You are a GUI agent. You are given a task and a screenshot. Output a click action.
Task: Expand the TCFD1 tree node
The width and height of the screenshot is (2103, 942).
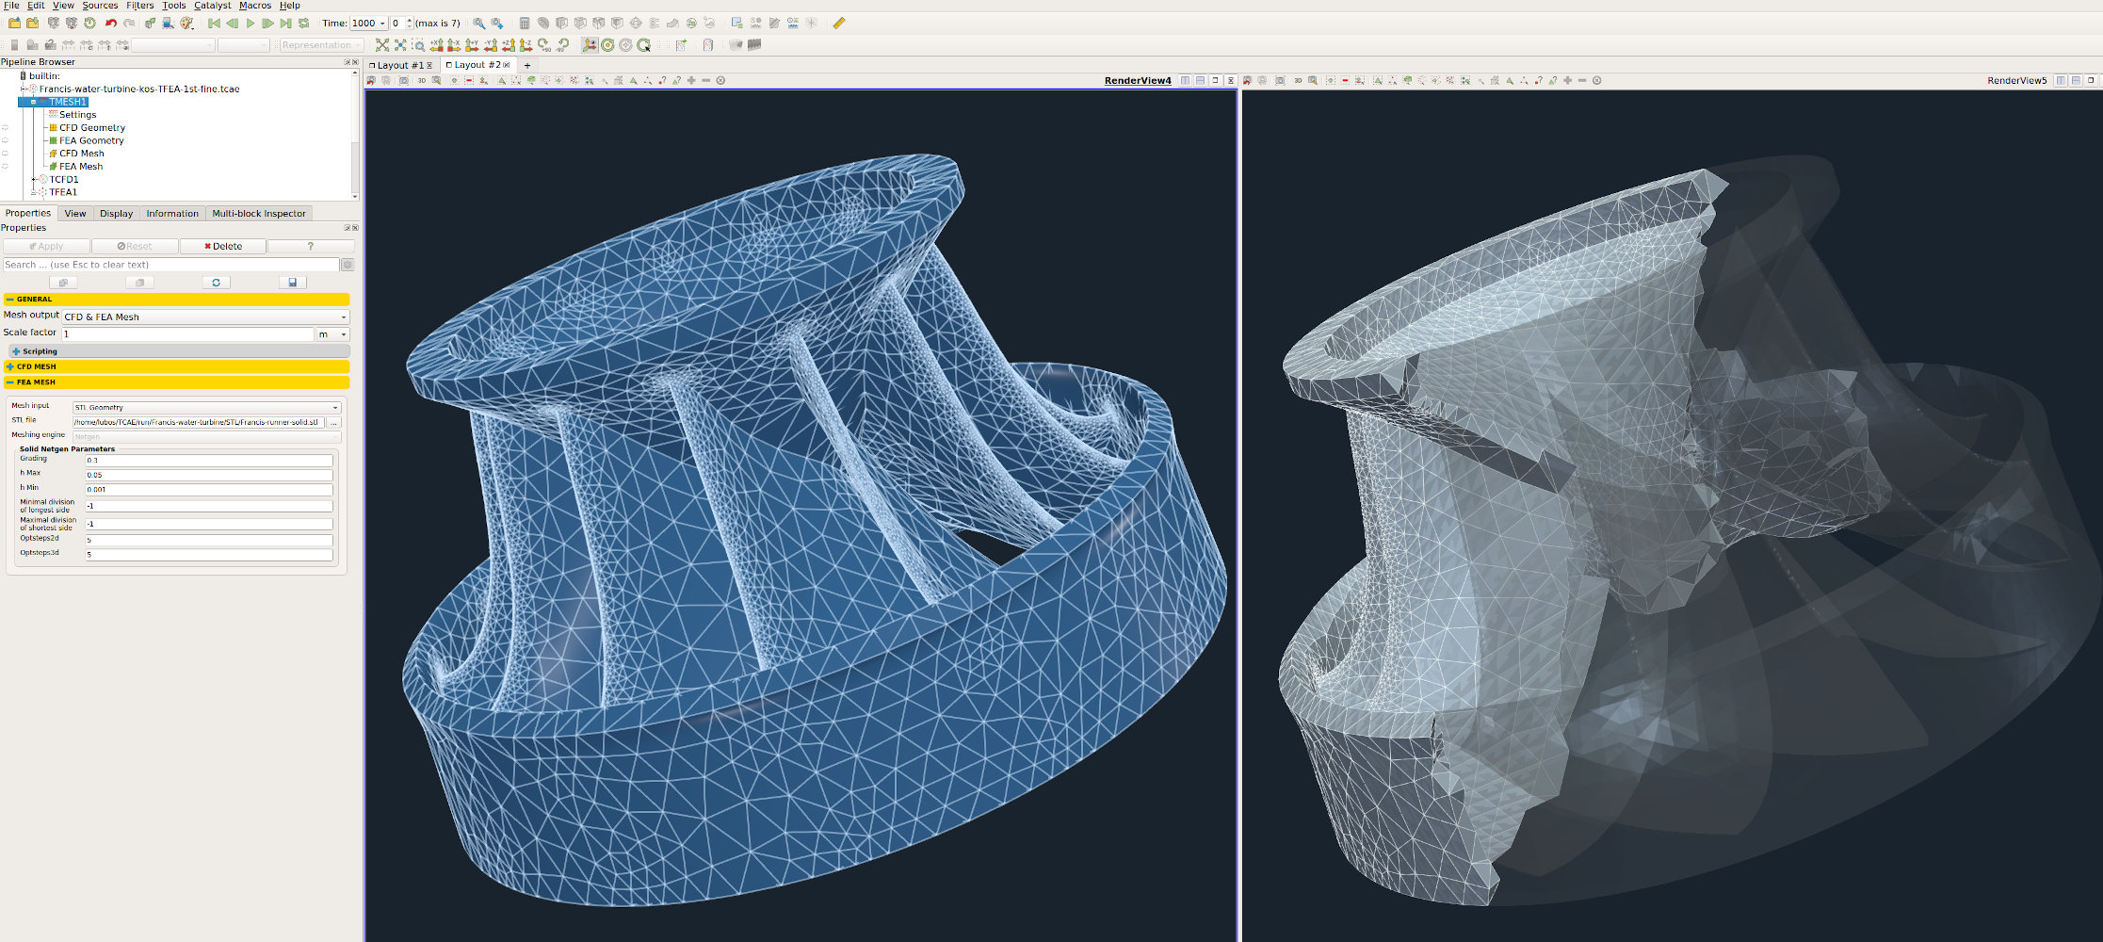pos(34,179)
